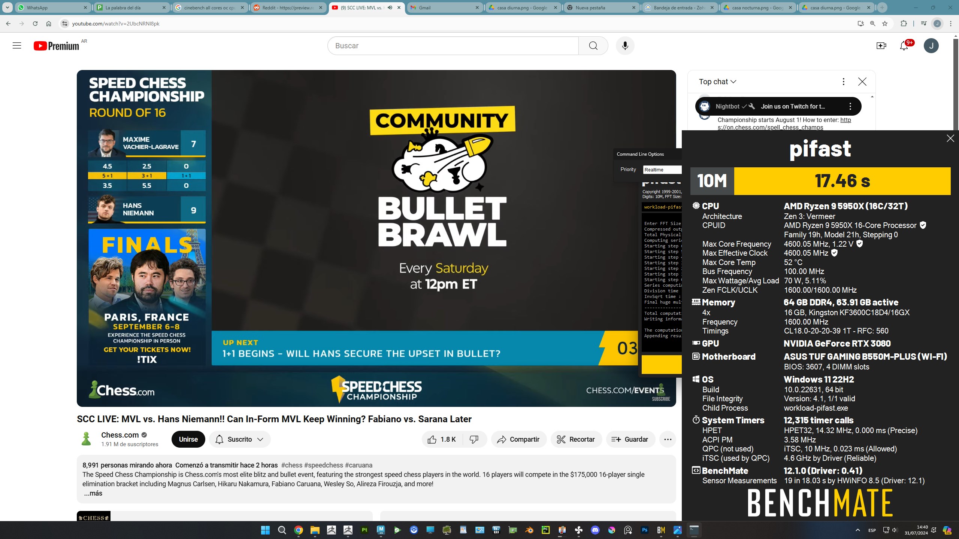Click the #caruana hashtag link
Image resolution: width=959 pixels, height=539 pixels.
click(x=359, y=465)
